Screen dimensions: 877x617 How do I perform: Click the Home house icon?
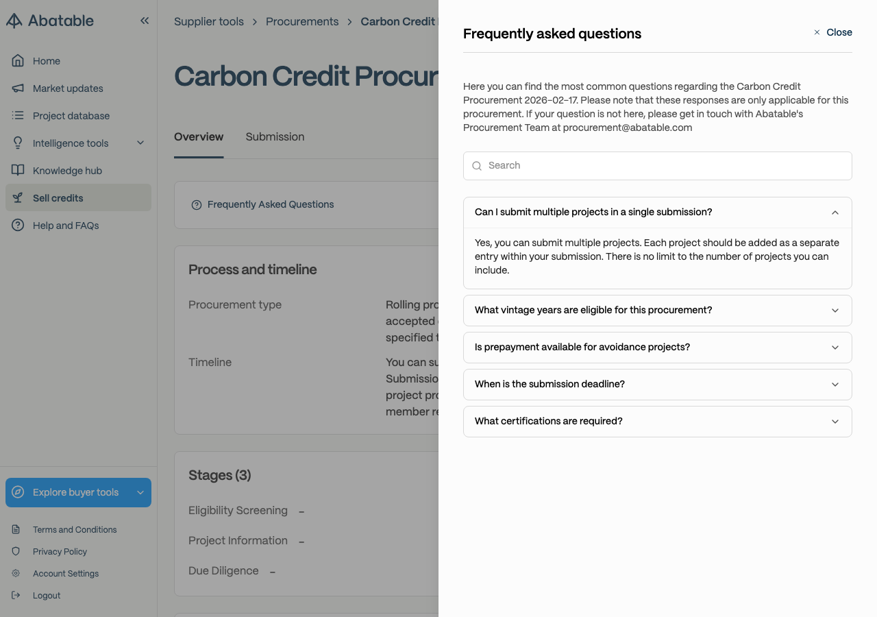click(x=18, y=61)
